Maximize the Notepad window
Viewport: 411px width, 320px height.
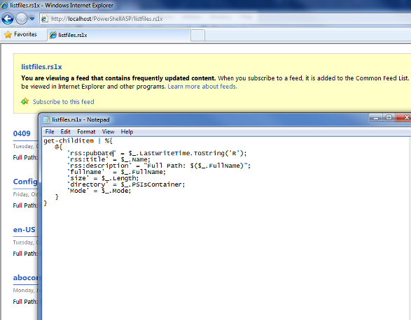click(389, 118)
